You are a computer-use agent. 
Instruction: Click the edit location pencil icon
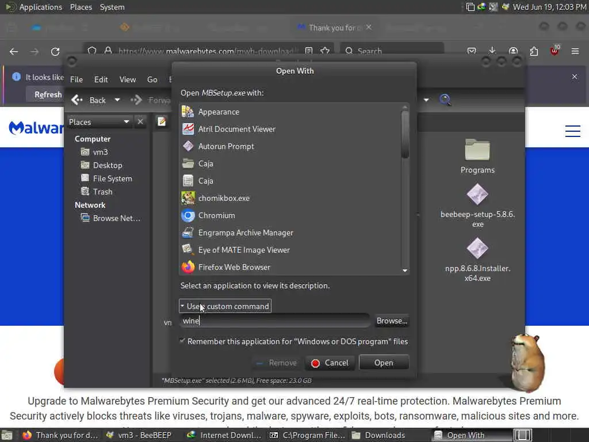point(162,122)
